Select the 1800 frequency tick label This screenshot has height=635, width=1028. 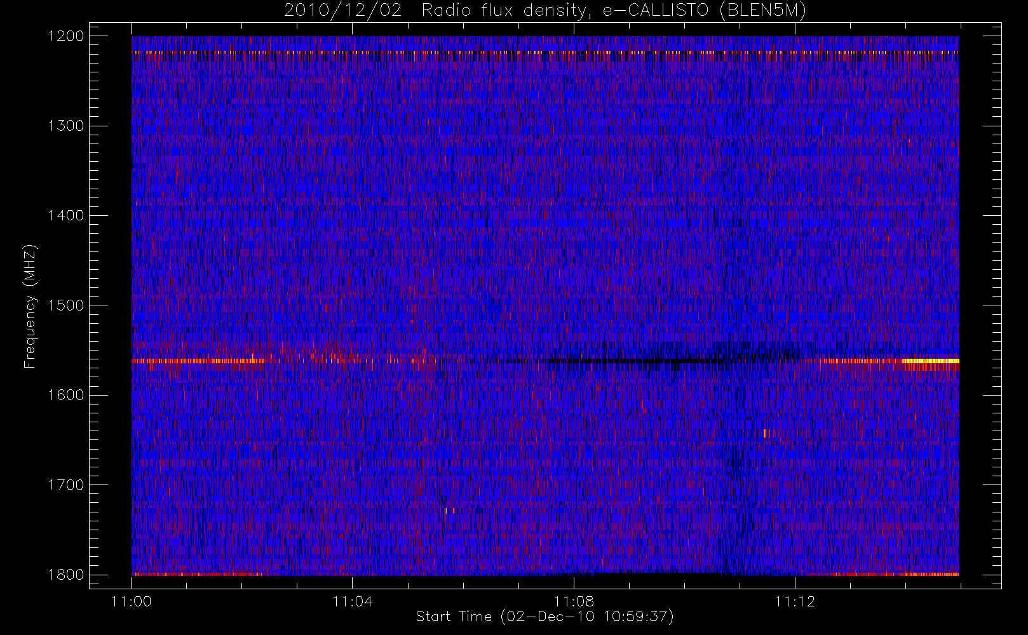pyautogui.click(x=66, y=575)
